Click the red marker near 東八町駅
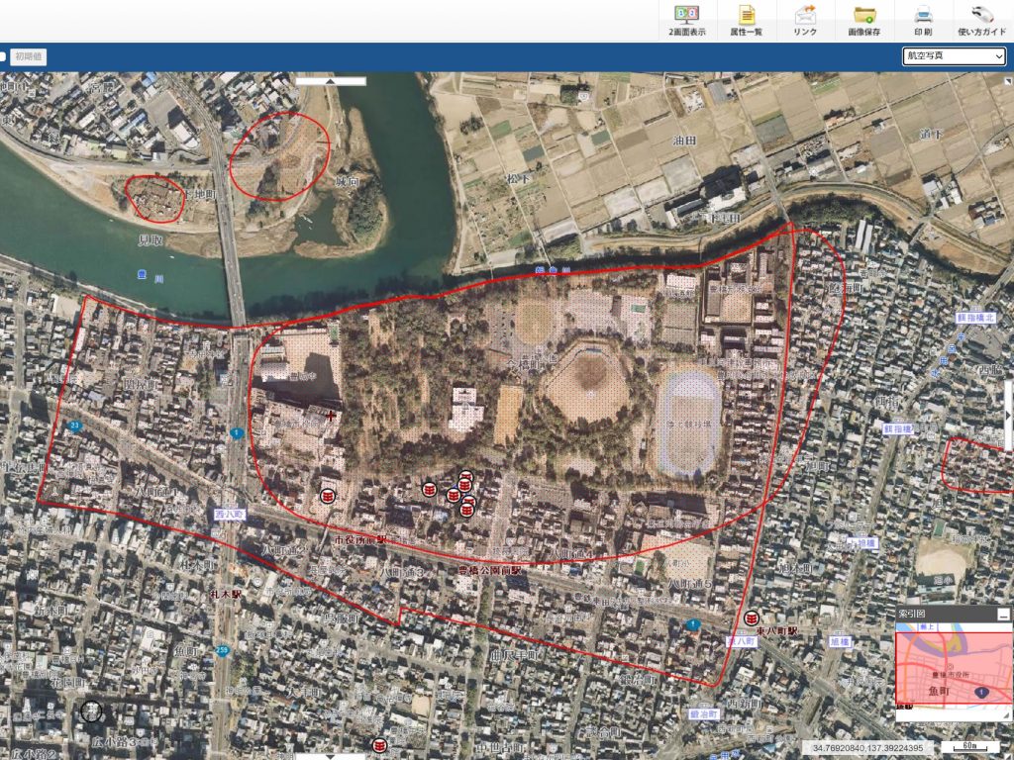The width and height of the screenshot is (1014, 760). coord(751,617)
